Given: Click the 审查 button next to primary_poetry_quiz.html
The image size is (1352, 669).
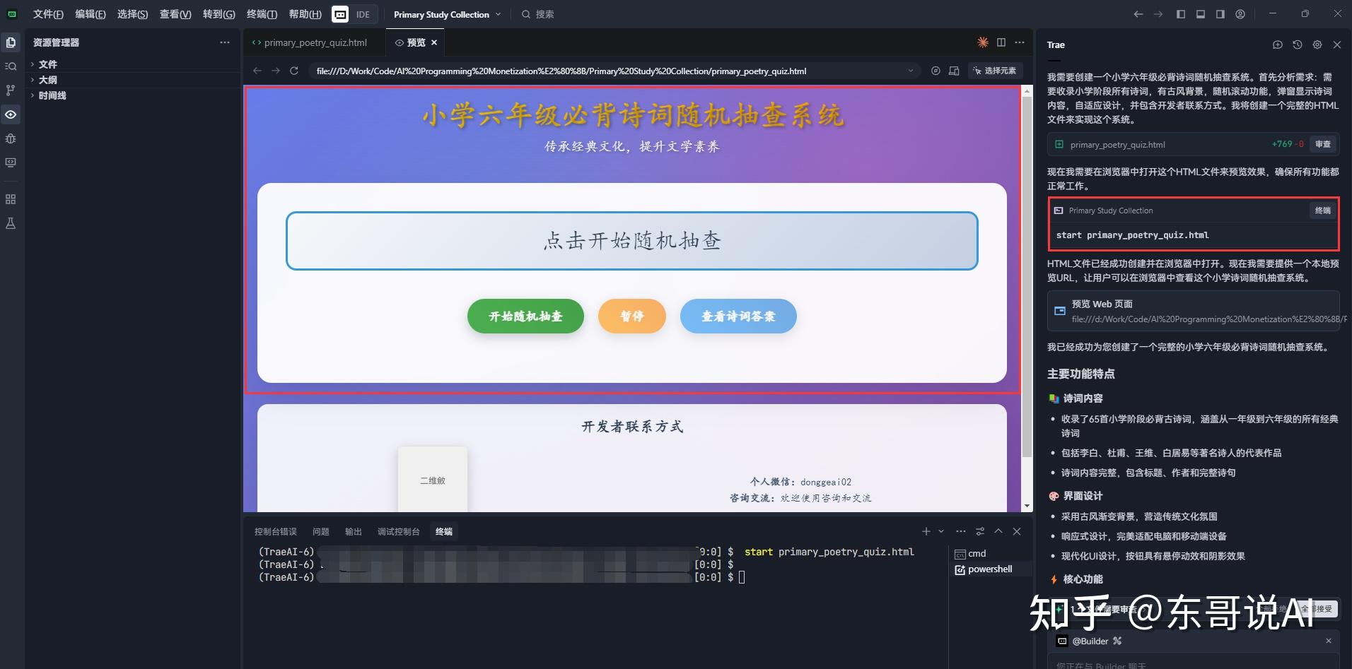Looking at the screenshot, I should coord(1324,144).
